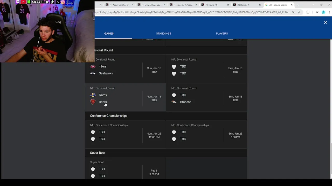Image resolution: width=332 pixels, height=186 pixels.
Task: Close the ShitpostGateway tab
Action: coord(164,5)
